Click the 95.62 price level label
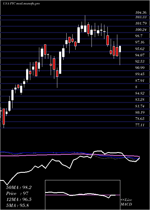Image resolution: width=150 pixels, height=210 pixels. click(140, 49)
